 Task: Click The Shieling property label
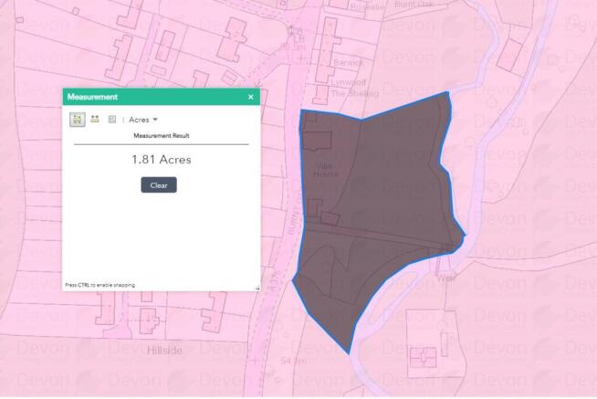click(350, 92)
